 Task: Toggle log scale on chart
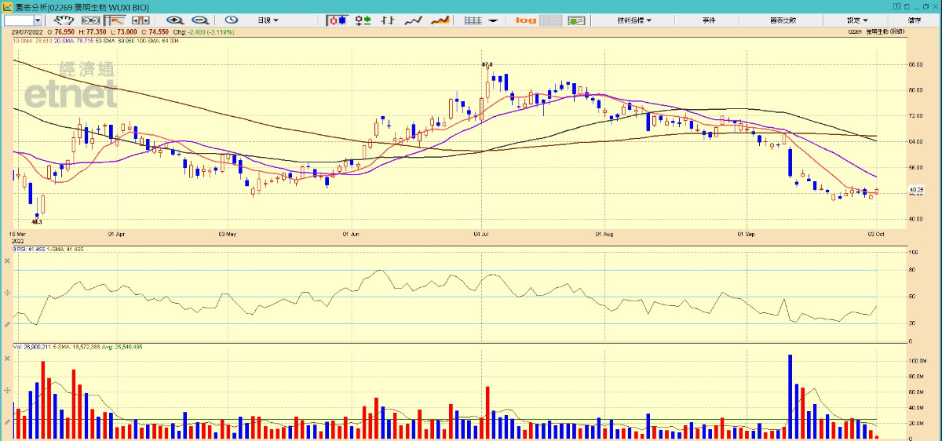[526, 20]
